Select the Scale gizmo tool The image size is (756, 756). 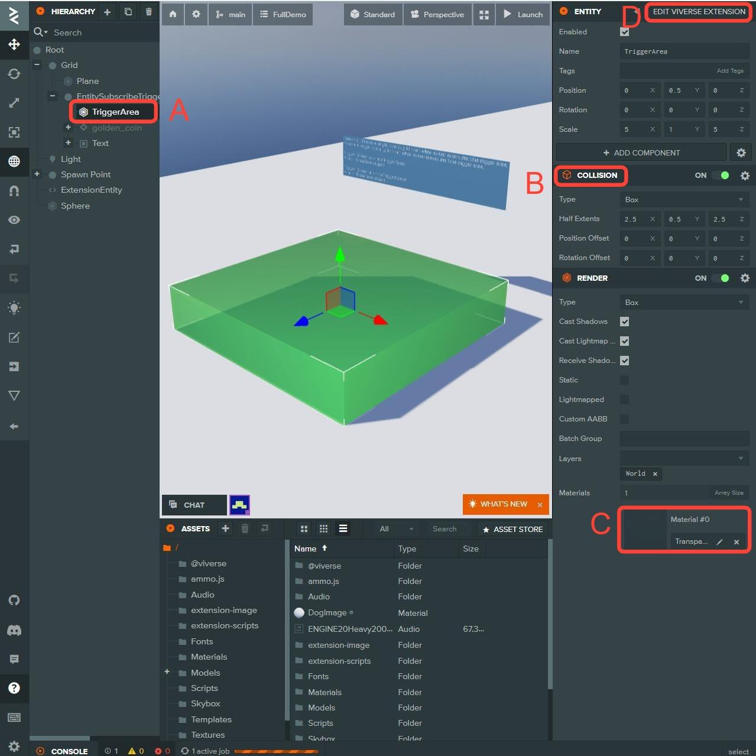14,103
